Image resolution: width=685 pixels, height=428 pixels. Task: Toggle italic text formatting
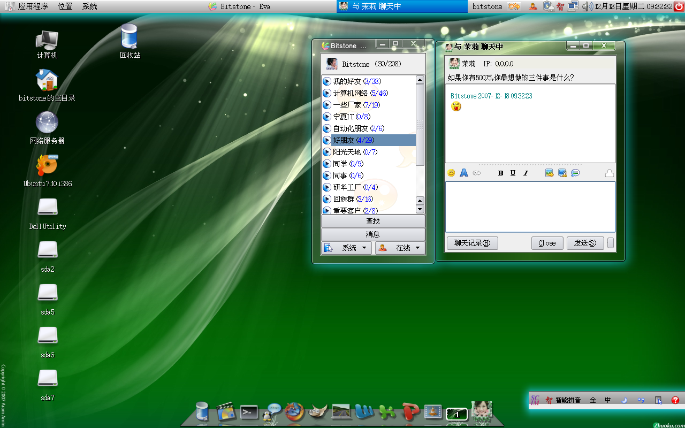point(526,173)
